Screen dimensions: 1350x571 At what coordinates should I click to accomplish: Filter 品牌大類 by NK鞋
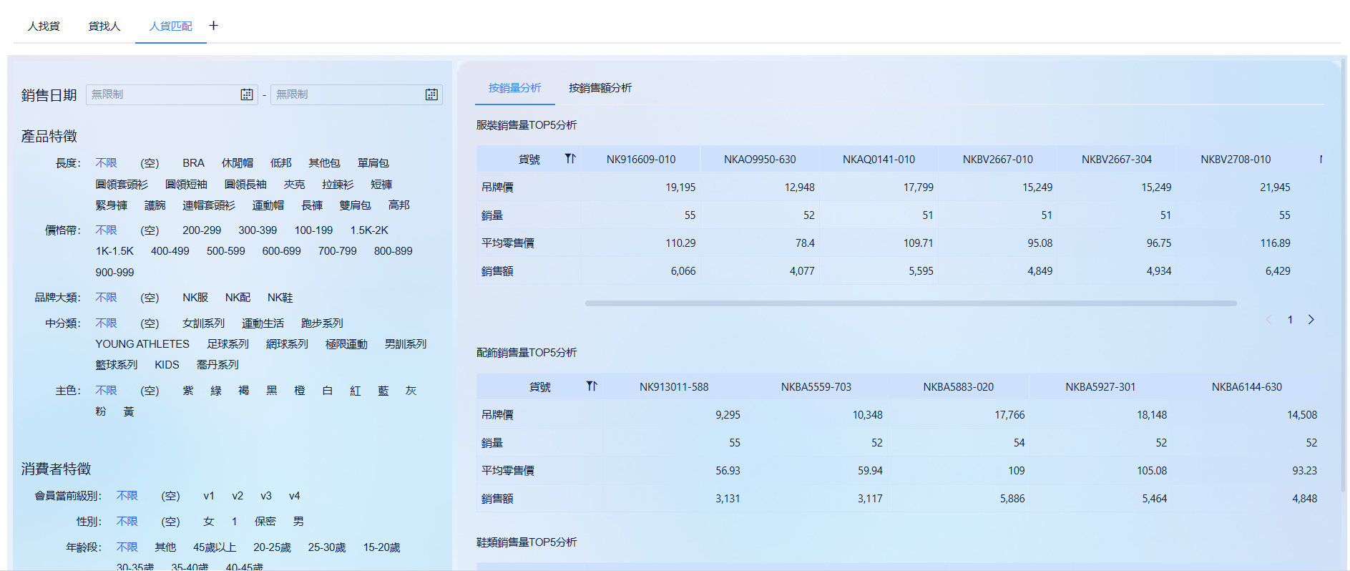[280, 298]
